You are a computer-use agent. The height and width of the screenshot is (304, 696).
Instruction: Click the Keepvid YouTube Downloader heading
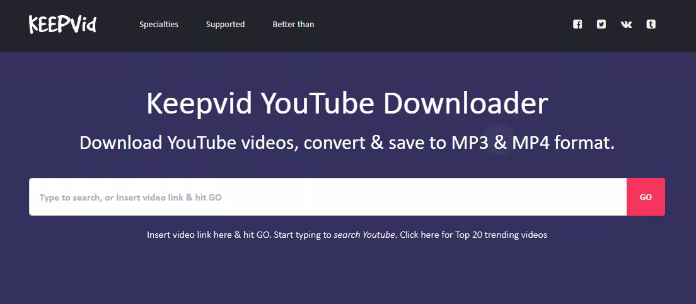[x=347, y=103]
